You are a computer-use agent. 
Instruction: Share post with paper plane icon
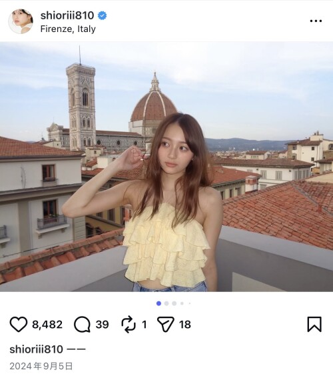[x=166, y=324]
